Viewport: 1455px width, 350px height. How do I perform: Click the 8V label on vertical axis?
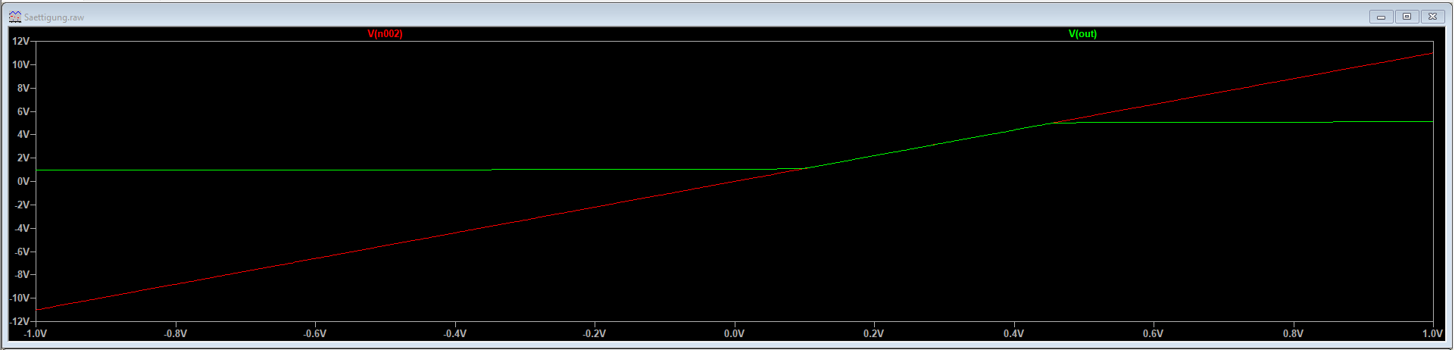[x=23, y=89]
